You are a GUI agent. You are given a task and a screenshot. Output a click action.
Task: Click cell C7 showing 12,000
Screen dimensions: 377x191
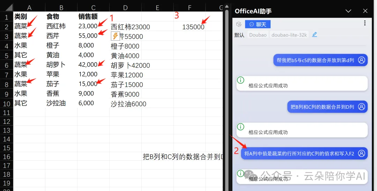[93, 74]
